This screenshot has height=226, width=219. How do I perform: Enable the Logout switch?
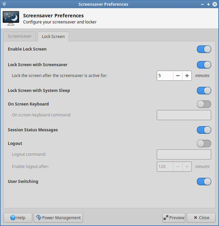tap(204, 143)
